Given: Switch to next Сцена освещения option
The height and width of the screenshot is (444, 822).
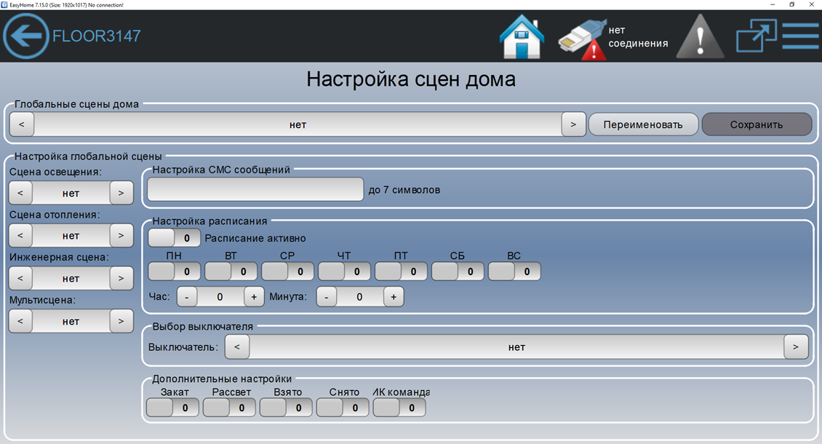Looking at the screenshot, I should click(x=121, y=194).
